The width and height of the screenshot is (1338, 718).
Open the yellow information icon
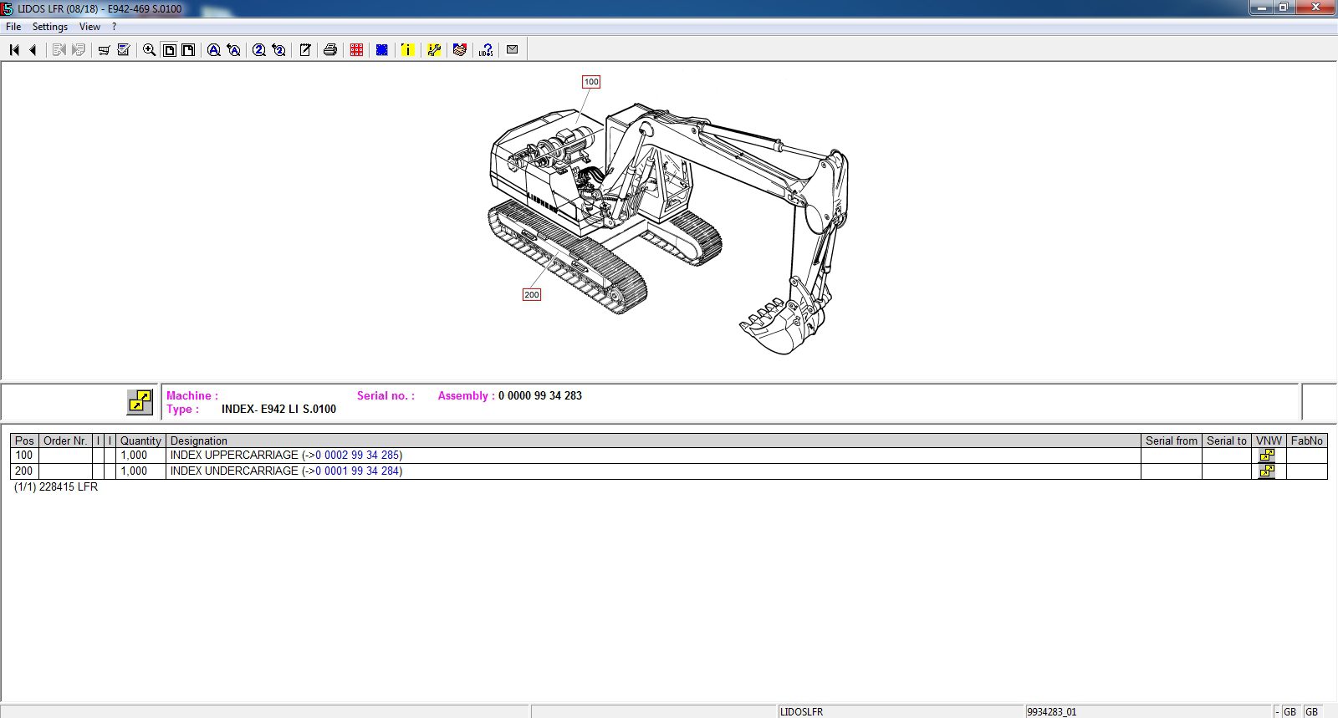click(407, 50)
